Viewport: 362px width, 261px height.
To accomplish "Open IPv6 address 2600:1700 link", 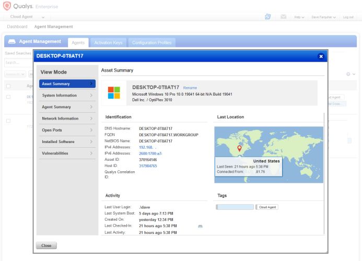I will tap(150, 153).
